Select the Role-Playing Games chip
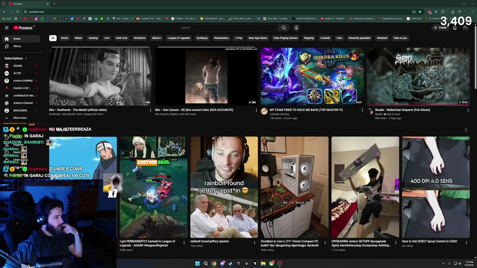This screenshot has height=268, width=477. click(x=285, y=38)
